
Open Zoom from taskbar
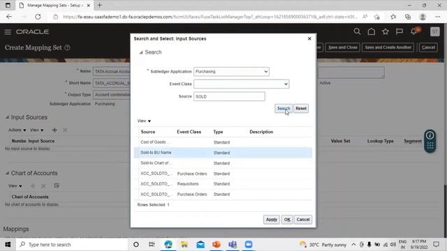249,245
